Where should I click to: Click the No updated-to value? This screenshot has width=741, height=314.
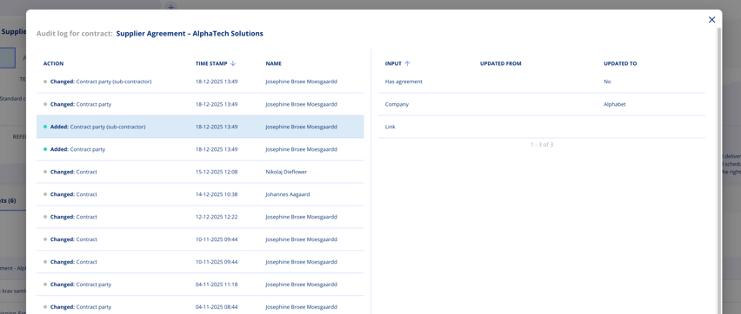[607, 82]
